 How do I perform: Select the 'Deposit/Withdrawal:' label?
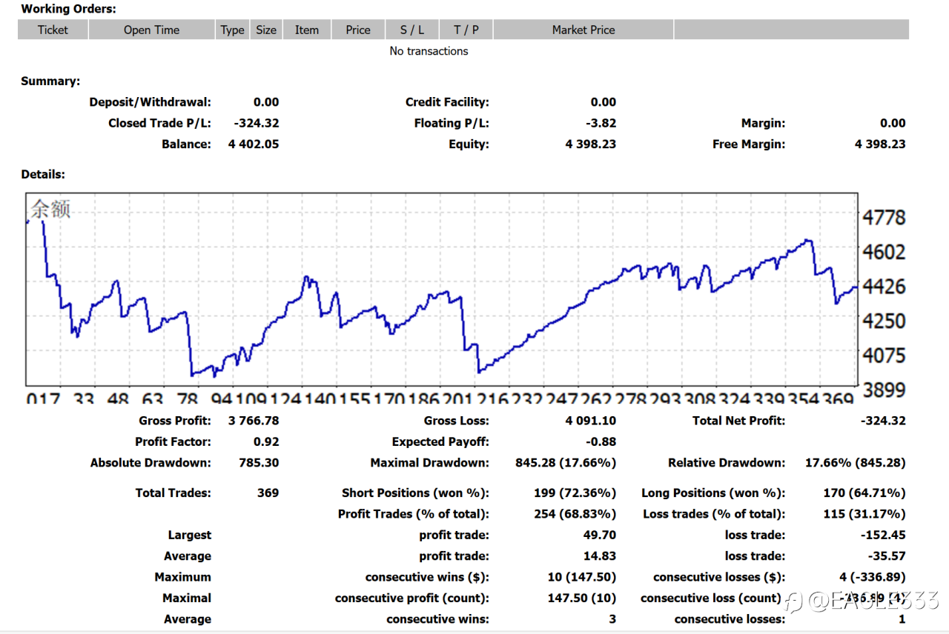[150, 102]
